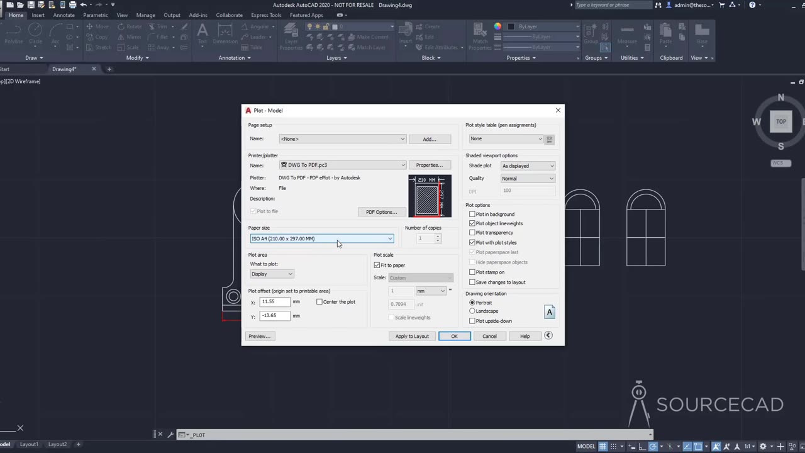The width and height of the screenshot is (805, 453).
Task: Click OK in the Plot dialog
Action: click(454, 336)
